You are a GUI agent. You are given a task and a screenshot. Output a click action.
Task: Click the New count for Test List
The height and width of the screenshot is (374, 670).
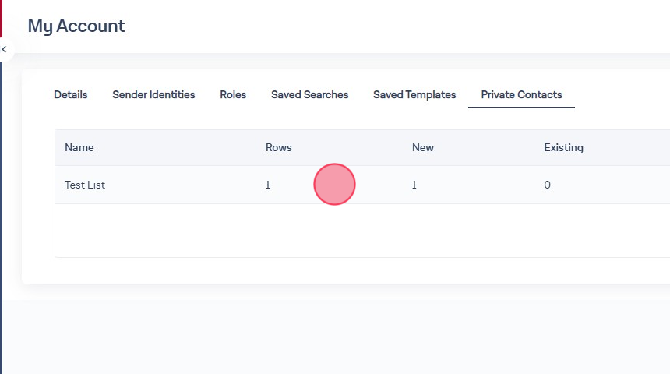point(414,185)
